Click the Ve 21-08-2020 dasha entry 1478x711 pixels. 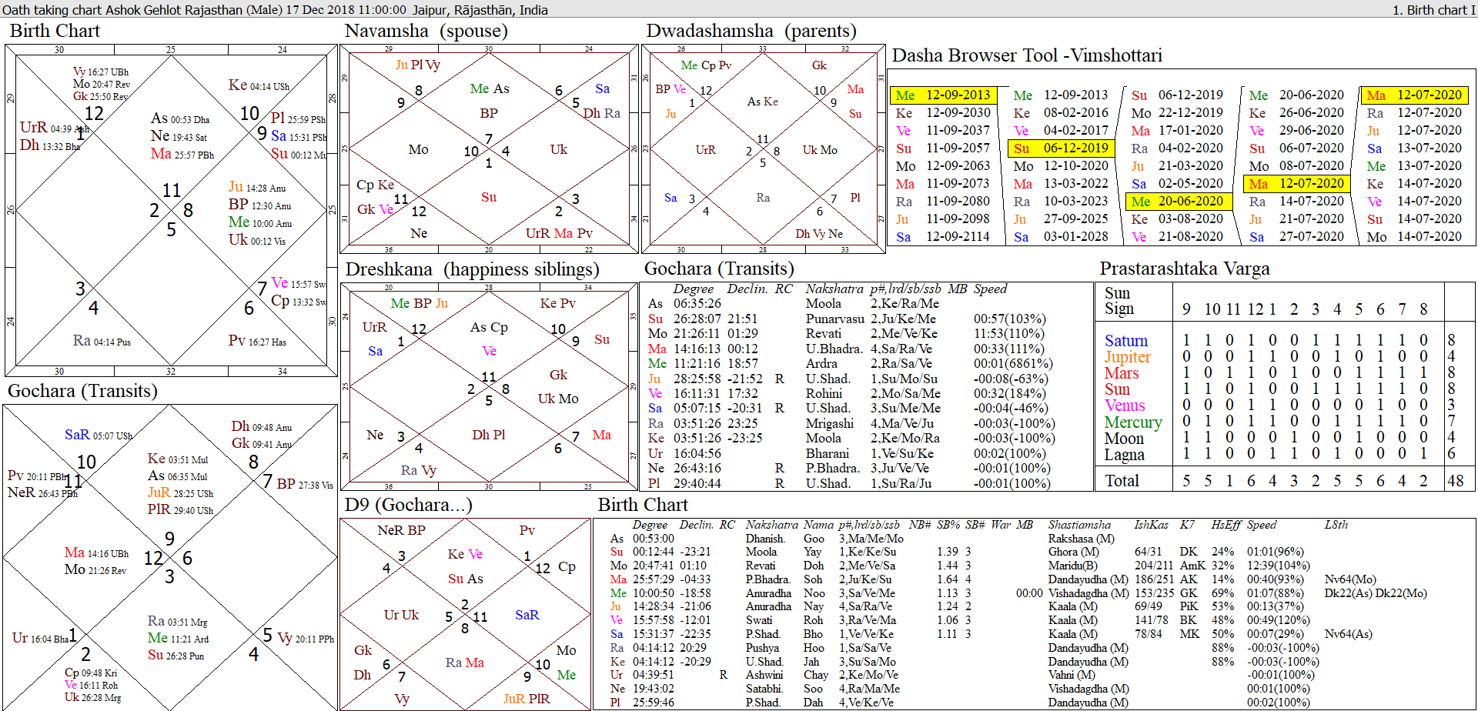tap(1177, 236)
